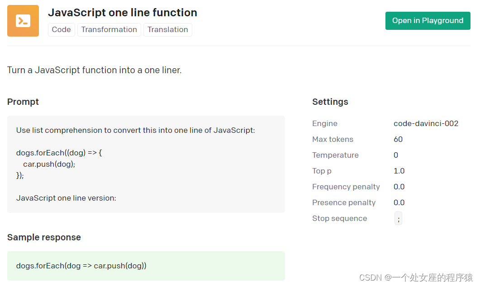Viewport: 480px width, 286px height.
Task: Click the Open in Playground button
Action: pyautogui.click(x=428, y=21)
